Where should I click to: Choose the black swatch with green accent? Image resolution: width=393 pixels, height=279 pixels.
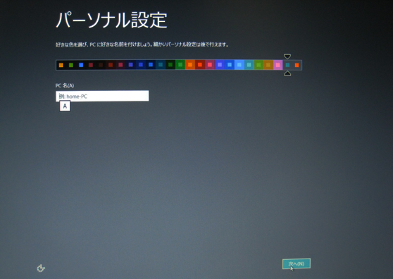[x=71, y=66]
